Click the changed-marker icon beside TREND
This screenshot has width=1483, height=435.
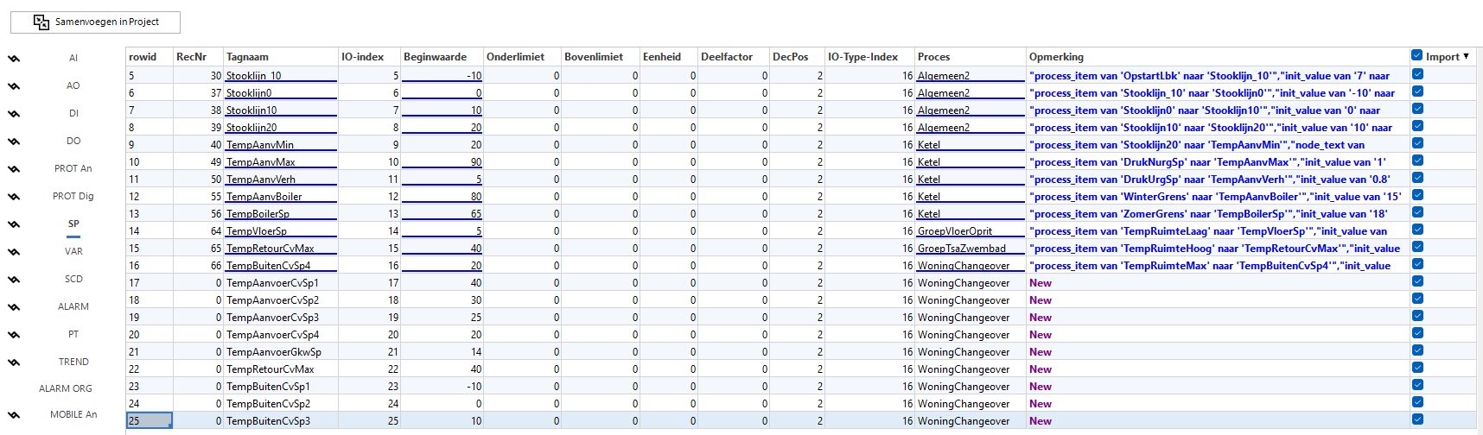tap(14, 362)
